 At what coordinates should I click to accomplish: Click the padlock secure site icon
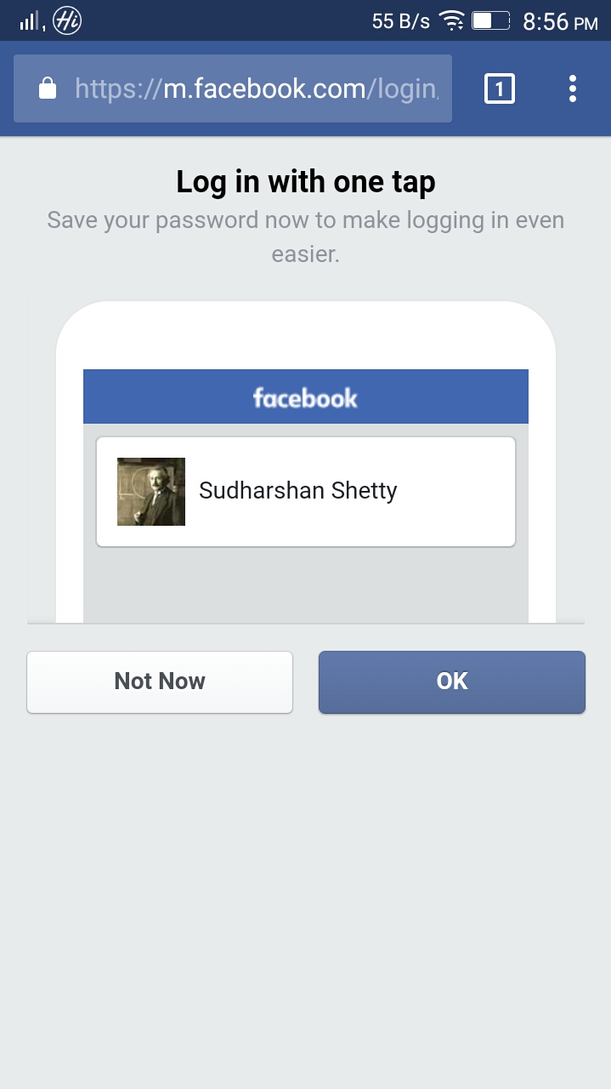48,88
